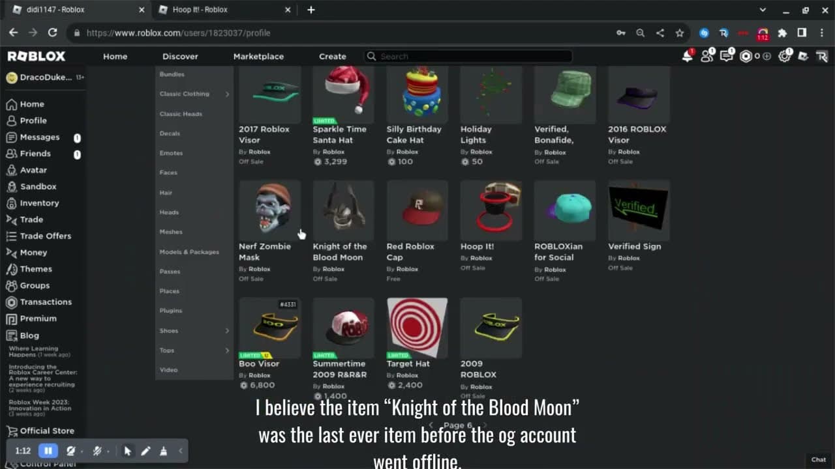Viewport: 835px width, 469px height.
Task: Open the Nerf Zombie Mask item
Action: 269,210
